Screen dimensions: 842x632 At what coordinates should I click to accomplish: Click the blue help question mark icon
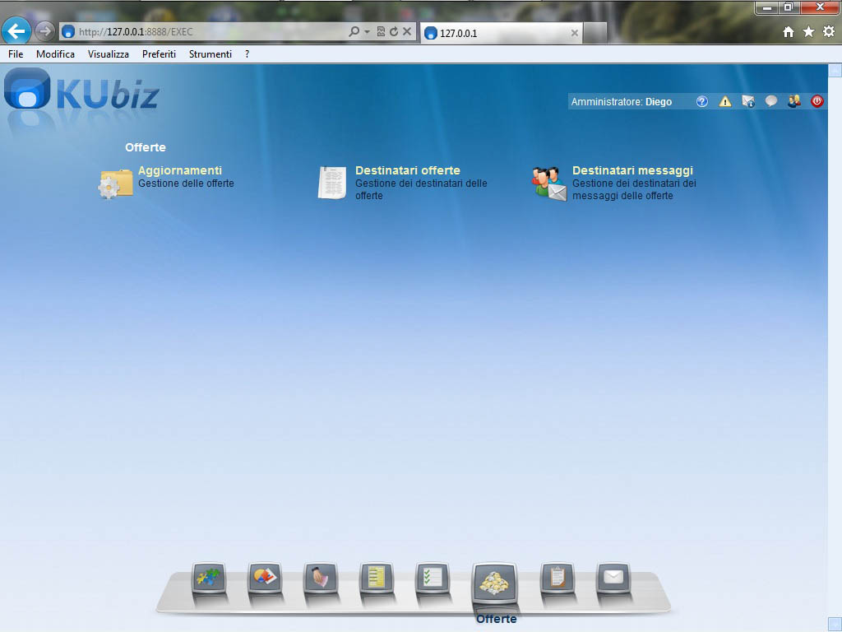coord(701,102)
